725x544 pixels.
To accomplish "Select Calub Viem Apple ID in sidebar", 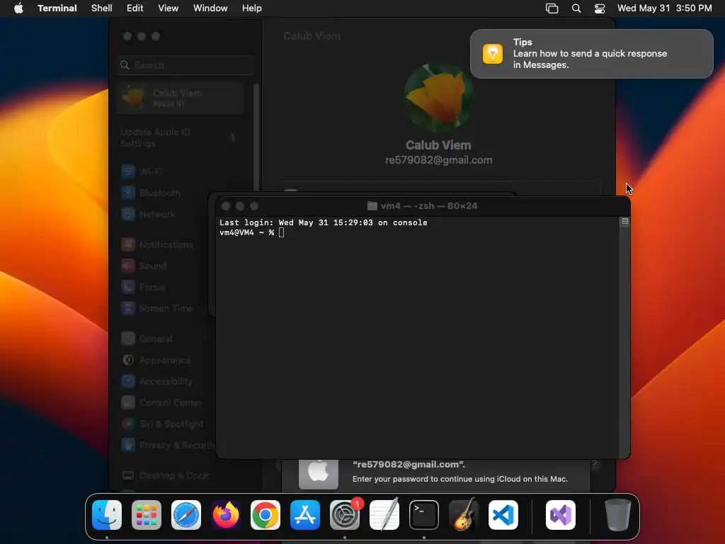I will tap(181, 98).
